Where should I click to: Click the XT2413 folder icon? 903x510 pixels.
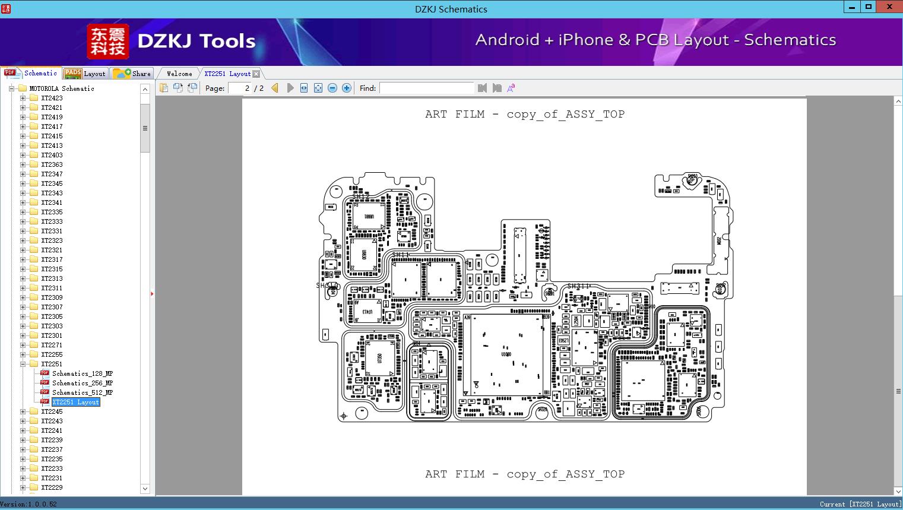34,145
